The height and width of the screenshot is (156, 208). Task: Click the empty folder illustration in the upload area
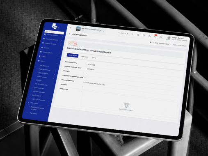pyautogui.click(x=126, y=105)
